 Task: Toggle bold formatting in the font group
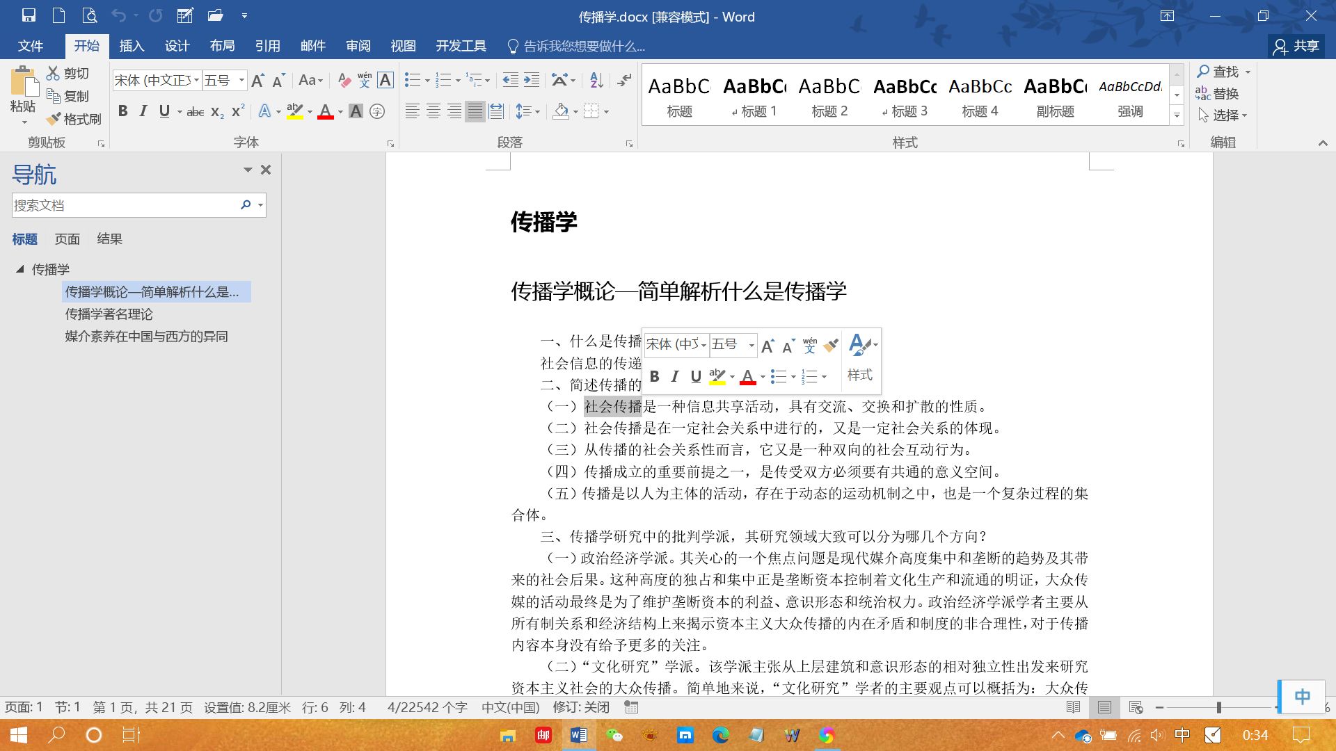point(123,111)
